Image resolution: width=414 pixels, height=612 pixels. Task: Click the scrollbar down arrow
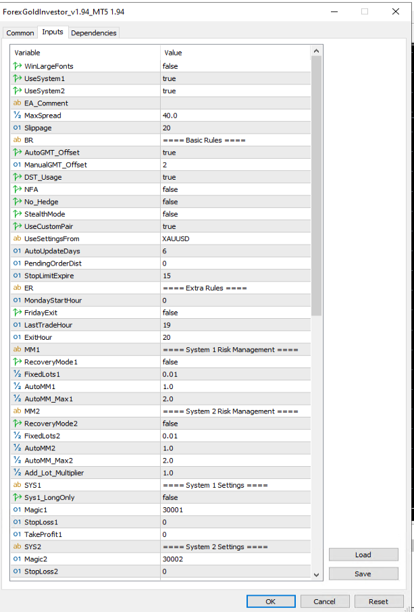point(317,575)
